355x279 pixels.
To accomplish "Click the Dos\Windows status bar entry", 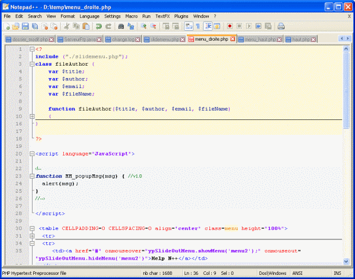I will click(x=273, y=273).
